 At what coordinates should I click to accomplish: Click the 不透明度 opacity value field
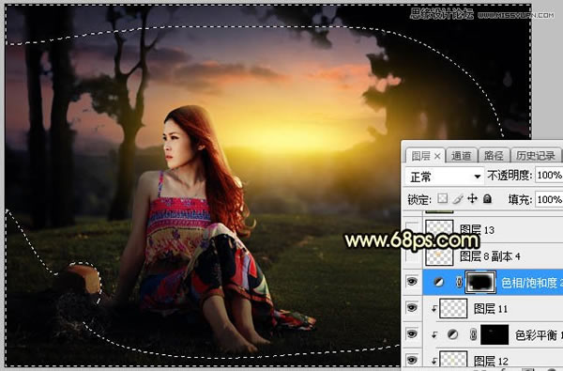pyautogui.click(x=549, y=176)
